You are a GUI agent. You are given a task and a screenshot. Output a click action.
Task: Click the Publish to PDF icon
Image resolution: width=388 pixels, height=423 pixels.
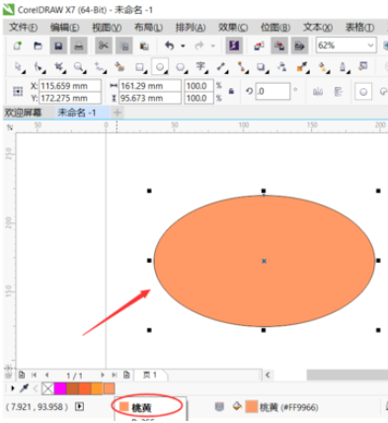(x=299, y=45)
